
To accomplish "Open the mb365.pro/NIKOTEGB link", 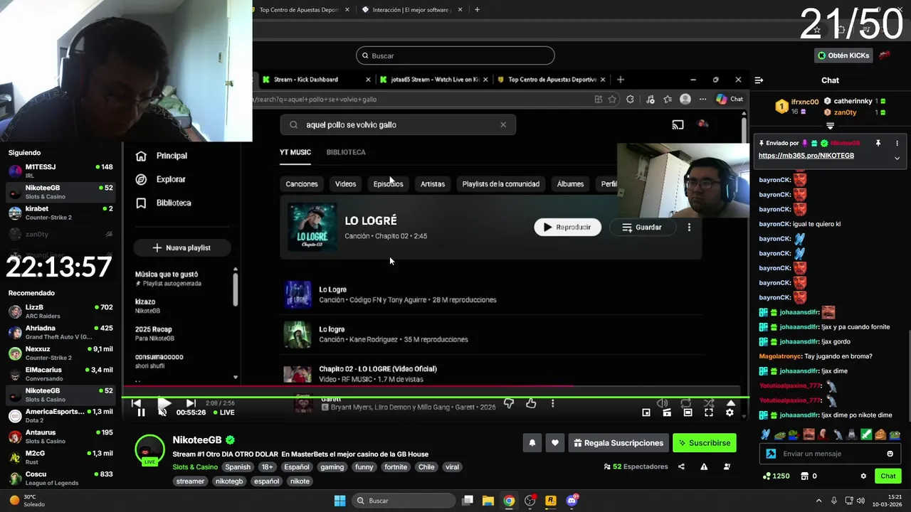I will (806, 156).
